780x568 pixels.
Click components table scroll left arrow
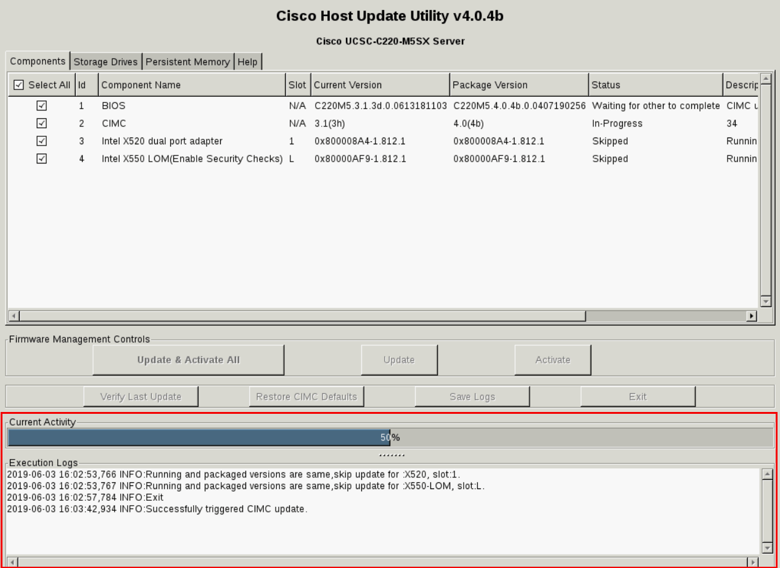tap(14, 316)
